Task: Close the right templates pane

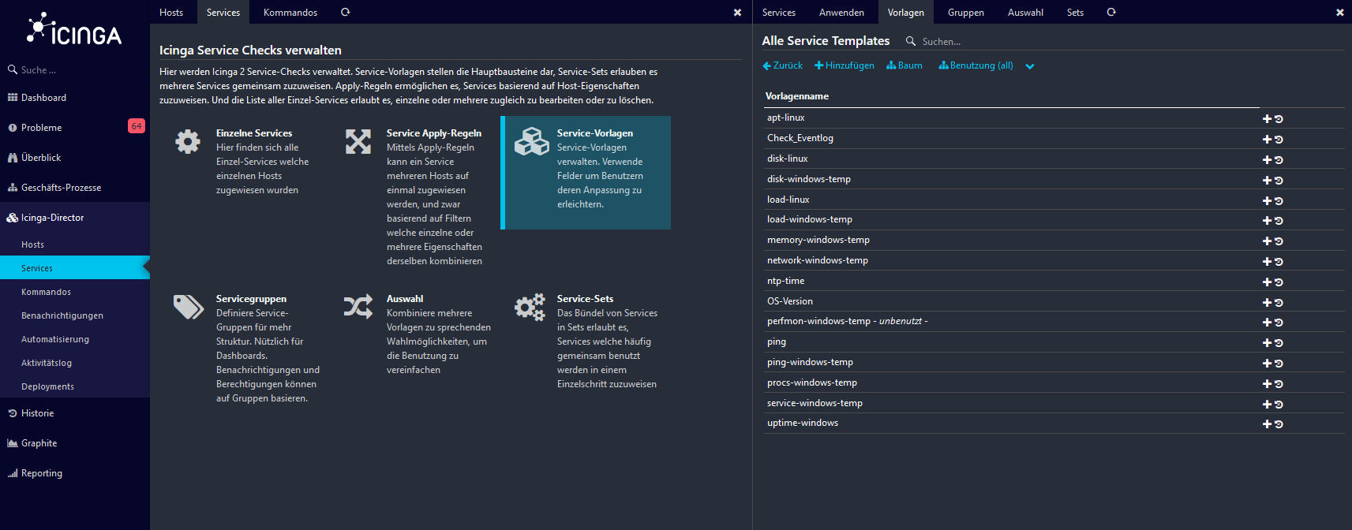Action: (x=1339, y=13)
